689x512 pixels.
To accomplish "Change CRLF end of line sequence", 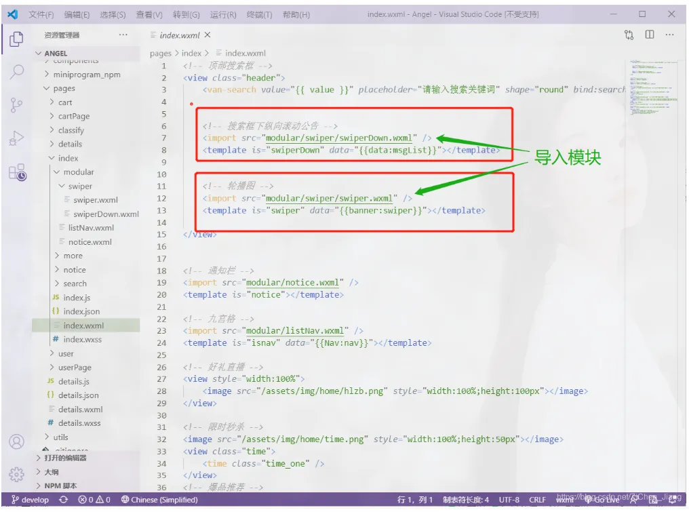I will click(x=537, y=500).
